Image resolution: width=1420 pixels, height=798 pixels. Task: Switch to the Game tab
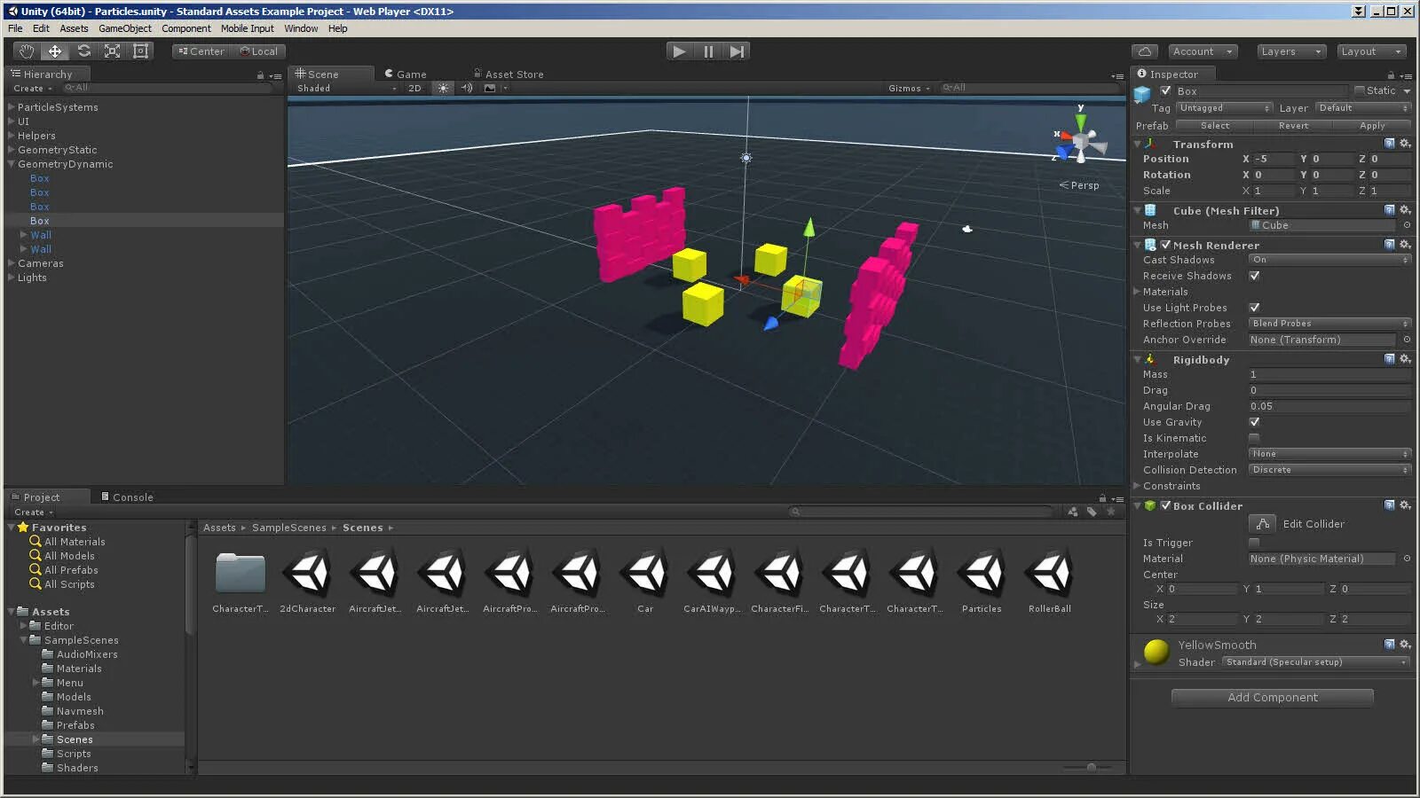[x=406, y=74]
